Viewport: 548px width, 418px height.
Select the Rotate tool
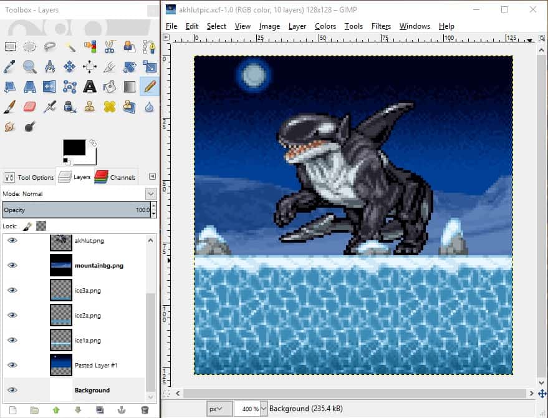click(130, 67)
